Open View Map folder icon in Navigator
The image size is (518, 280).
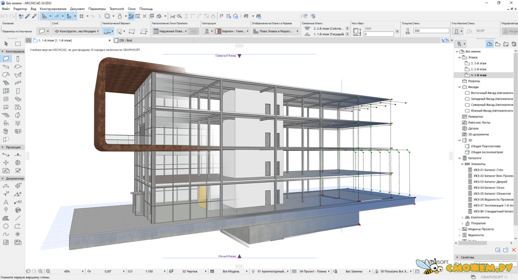click(x=498, y=43)
